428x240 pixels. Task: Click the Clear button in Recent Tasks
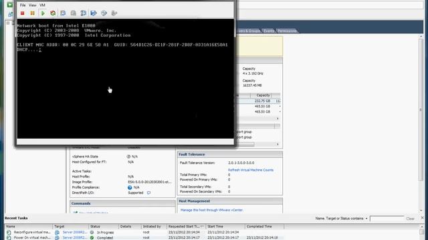pyautogui.click(x=410, y=219)
